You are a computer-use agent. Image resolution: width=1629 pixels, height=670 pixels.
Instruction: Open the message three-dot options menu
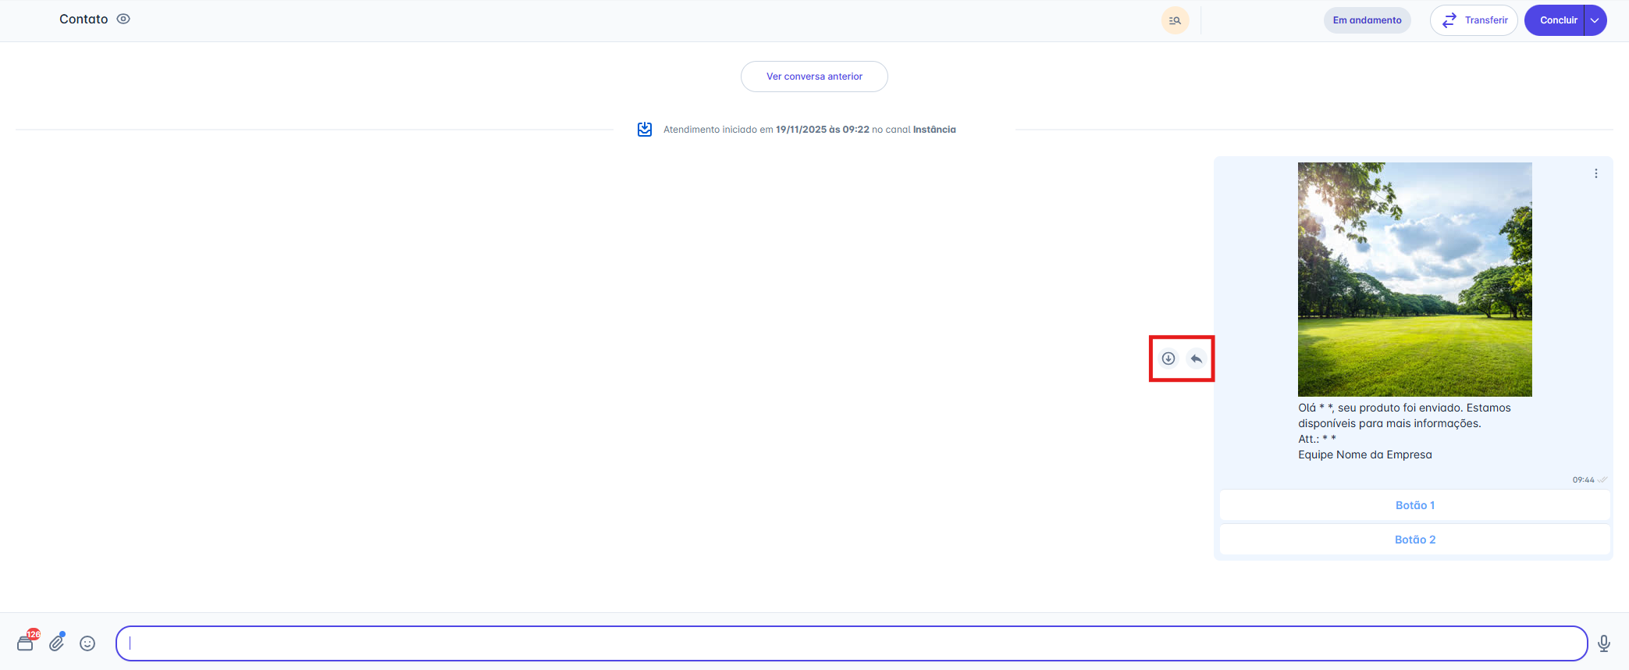[1596, 173]
